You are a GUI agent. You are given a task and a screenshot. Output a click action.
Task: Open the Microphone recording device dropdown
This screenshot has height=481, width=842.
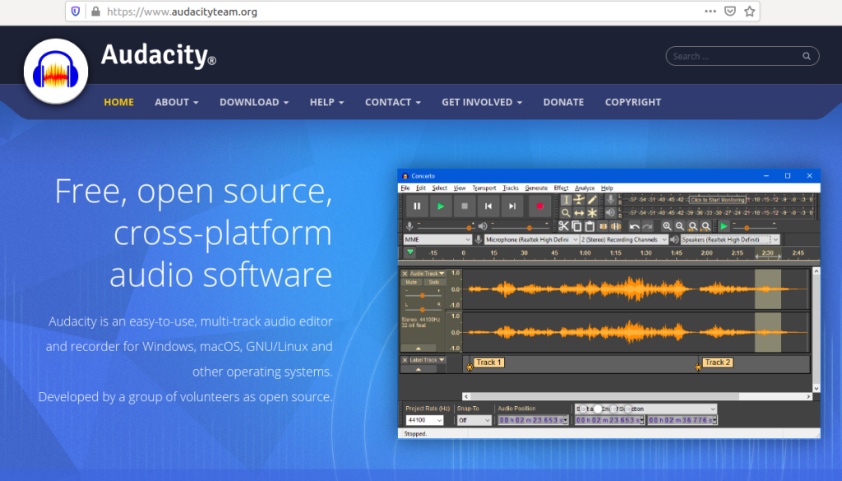tap(531, 239)
